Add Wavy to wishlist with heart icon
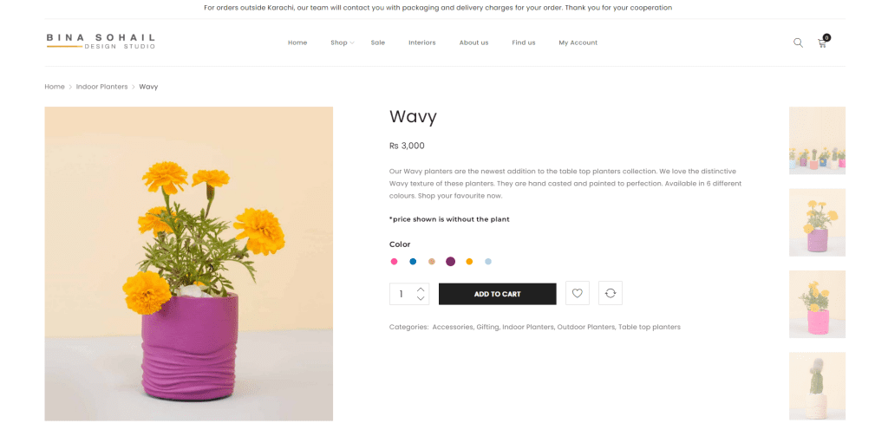Image resolution: width=888 pixels, height=436 pixels. [x=578, y=294]
